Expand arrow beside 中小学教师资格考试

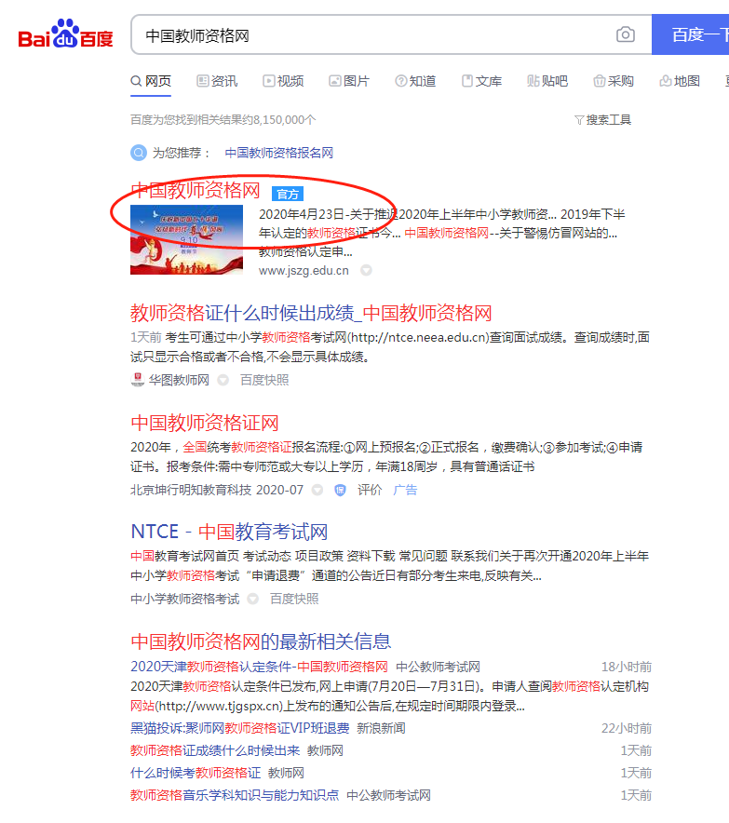tap(253, 599)
